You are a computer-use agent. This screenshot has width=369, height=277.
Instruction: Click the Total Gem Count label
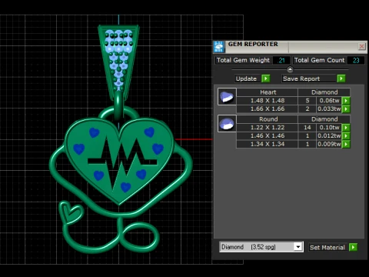click(x=319, y=60)
